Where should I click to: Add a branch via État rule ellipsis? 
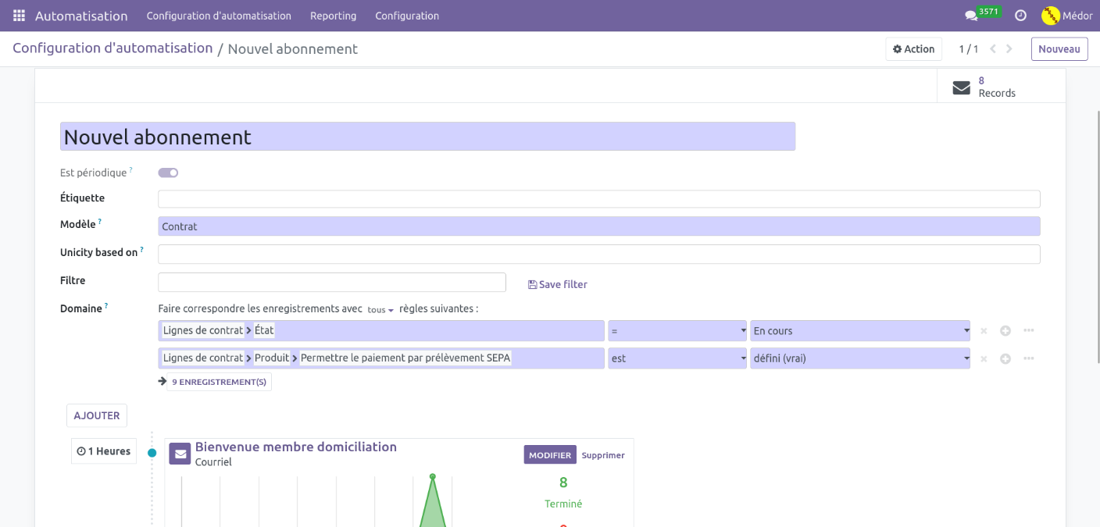click(1029, 330)
